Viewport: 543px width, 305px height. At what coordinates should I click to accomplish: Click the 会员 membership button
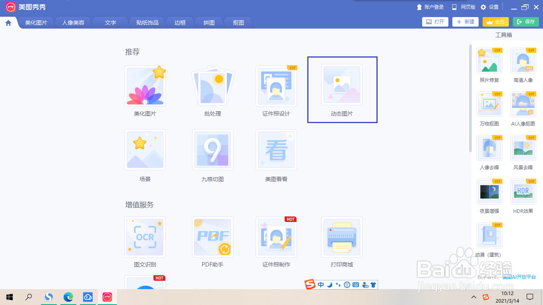click(x=496, y=22)
